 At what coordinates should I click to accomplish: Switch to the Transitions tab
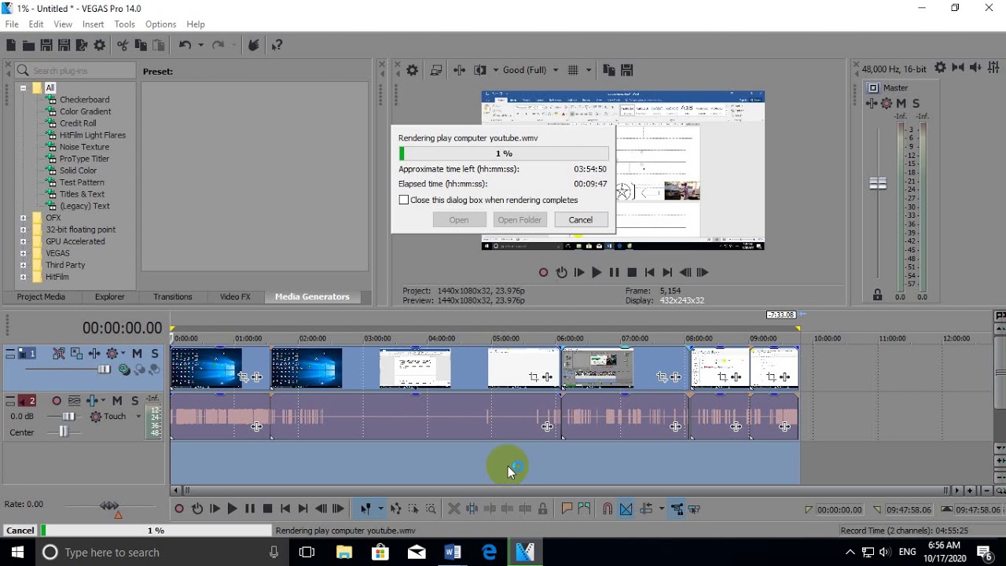[172, 296]
